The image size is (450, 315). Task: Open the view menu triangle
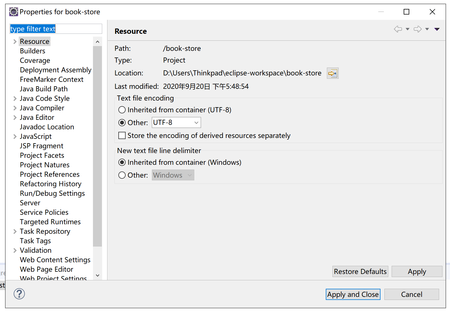(x=437, y=29)
